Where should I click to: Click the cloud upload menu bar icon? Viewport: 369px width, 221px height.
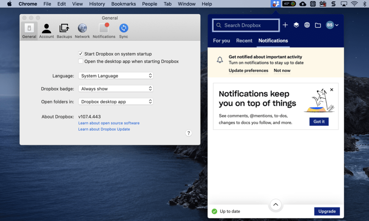click(x=303, y=4)
